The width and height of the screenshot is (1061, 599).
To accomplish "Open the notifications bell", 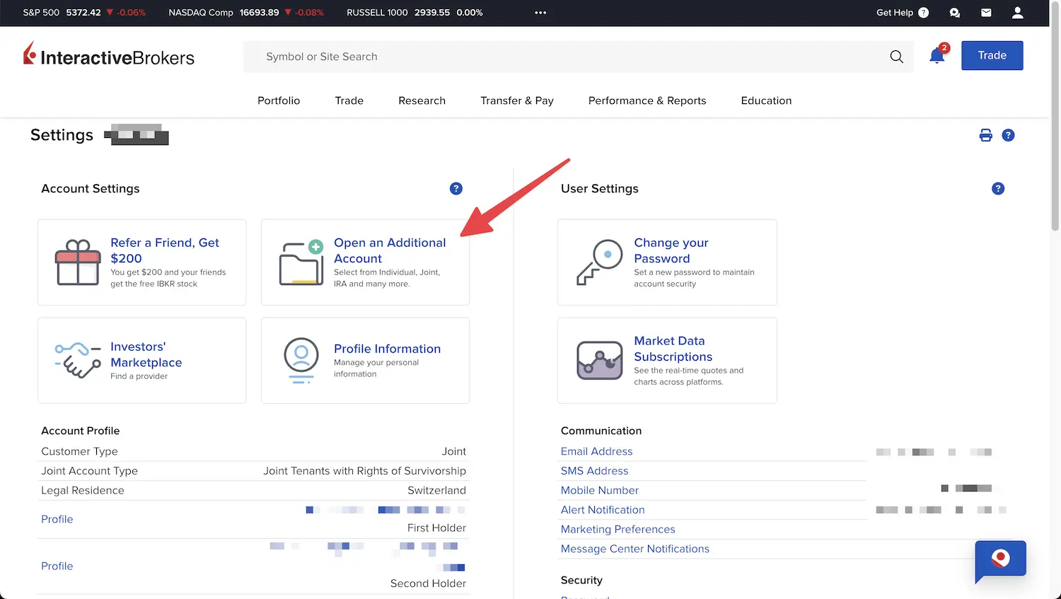I will [937, 55].
